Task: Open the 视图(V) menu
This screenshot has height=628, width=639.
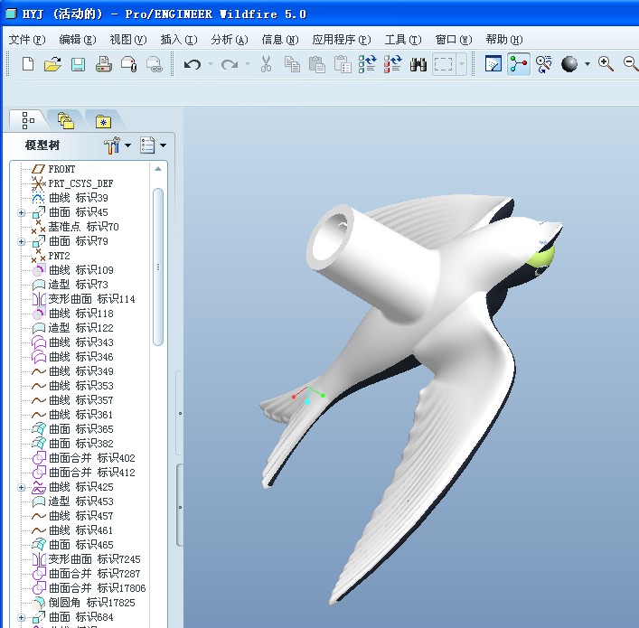Action: [x=128, y=40]
